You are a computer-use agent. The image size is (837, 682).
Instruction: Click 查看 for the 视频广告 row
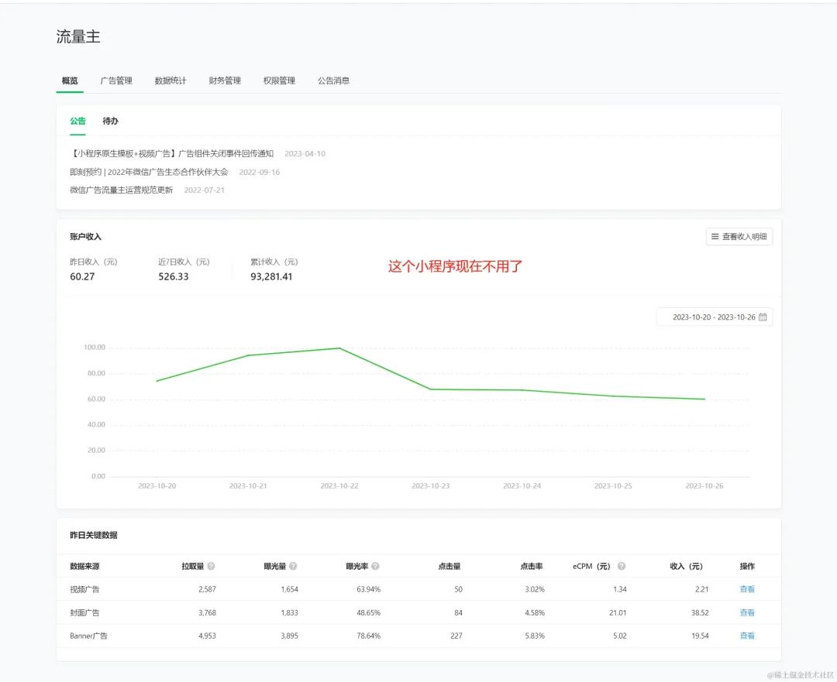(x=747, y=589)
